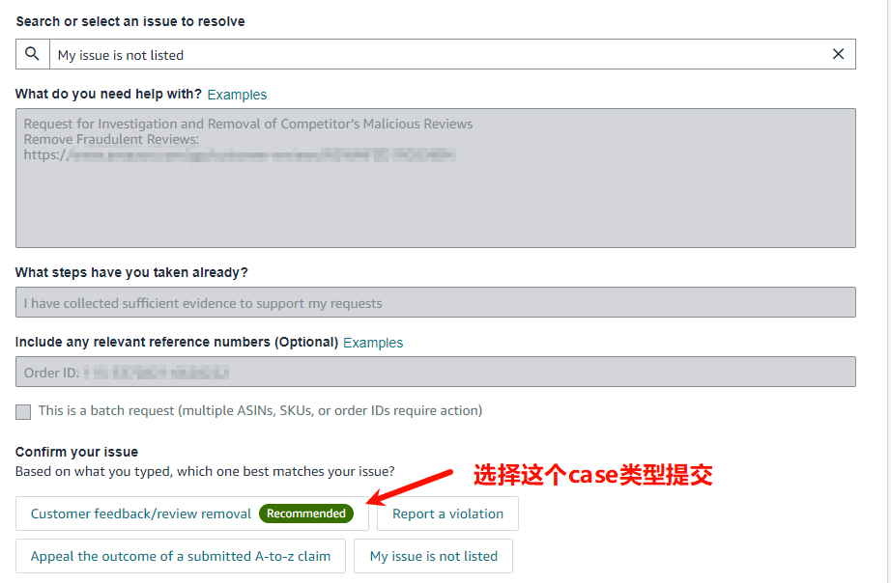Enable the batch request checkbox

[23, 411]
